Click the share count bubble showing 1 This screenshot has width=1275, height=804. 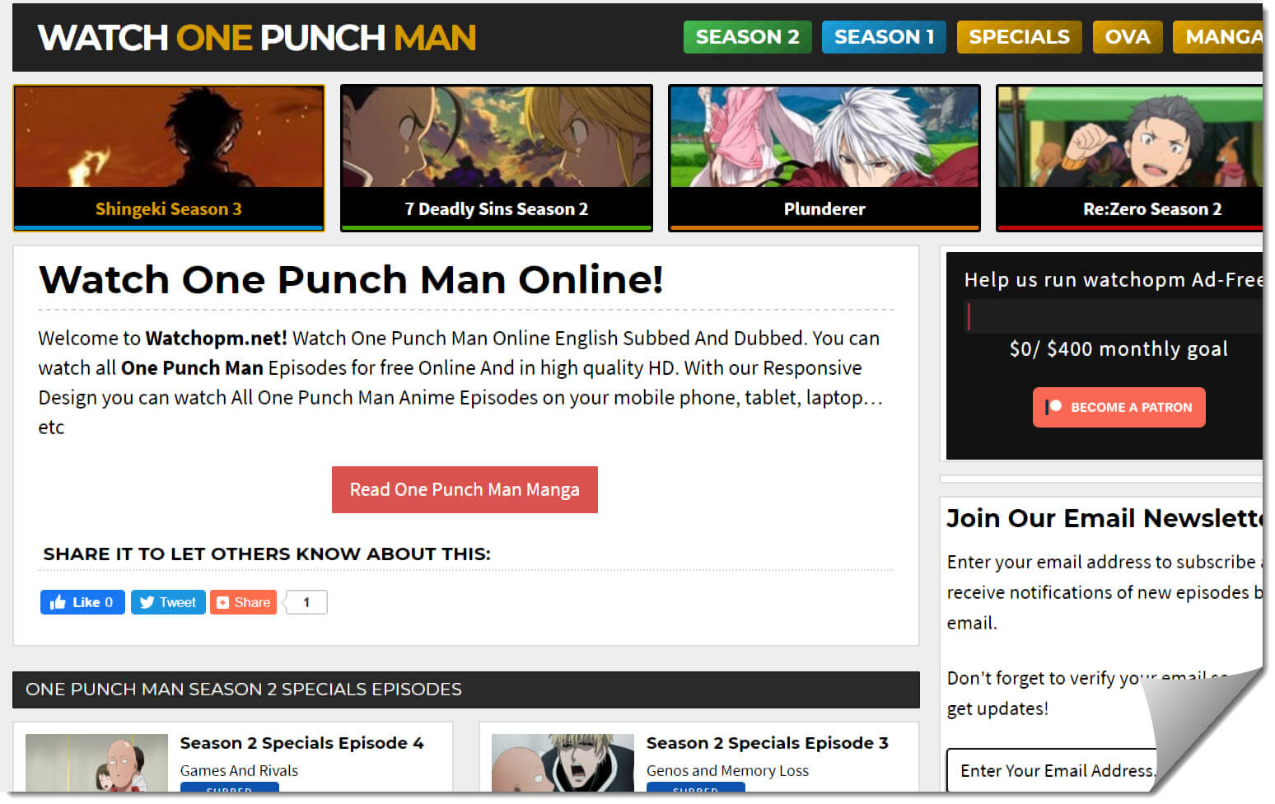click(306, 602)
